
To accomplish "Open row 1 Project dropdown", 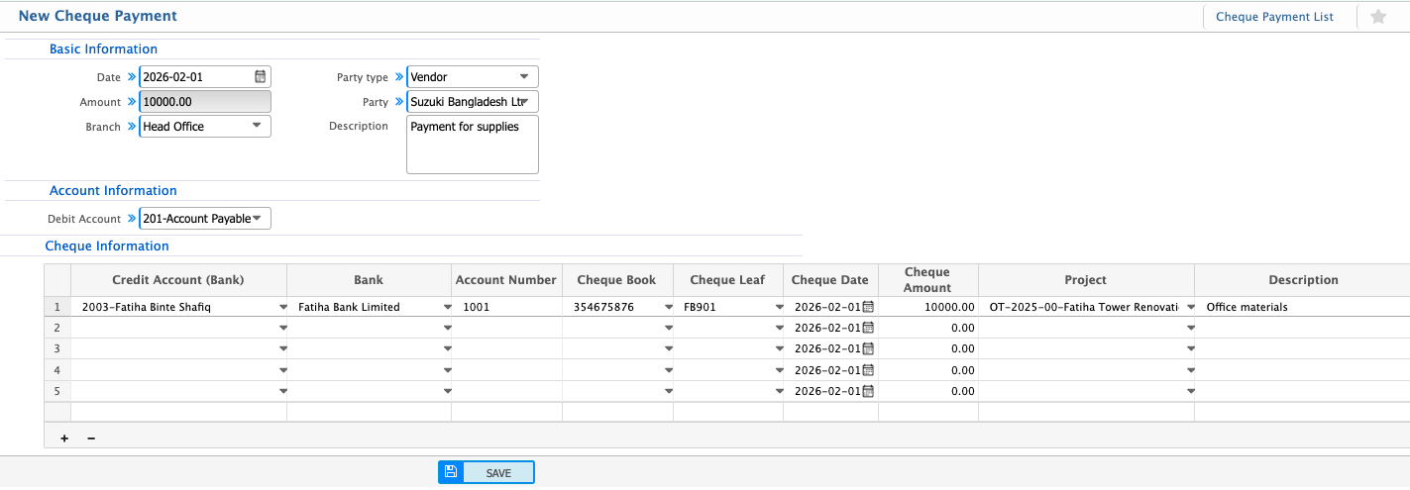I will point(1190,307).
